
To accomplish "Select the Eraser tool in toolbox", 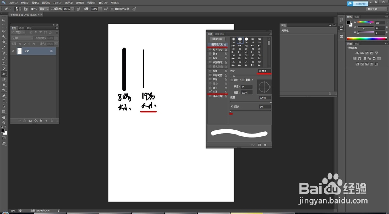I will 4,74.
